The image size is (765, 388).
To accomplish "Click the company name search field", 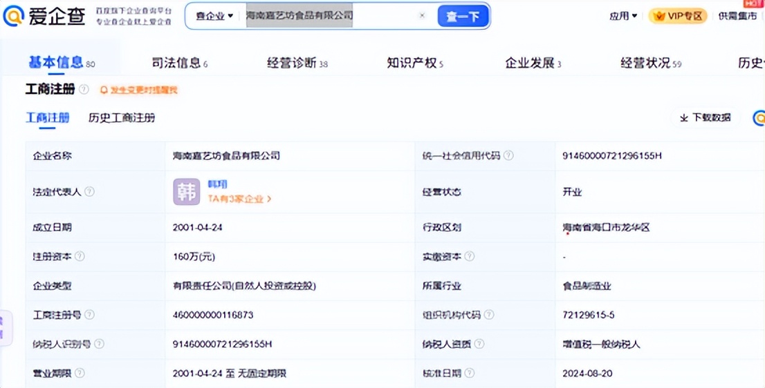I will [332, 16].
